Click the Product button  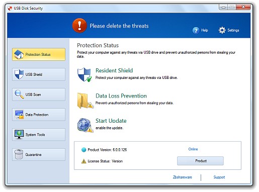pyautogui.click(x=200, y=161)
